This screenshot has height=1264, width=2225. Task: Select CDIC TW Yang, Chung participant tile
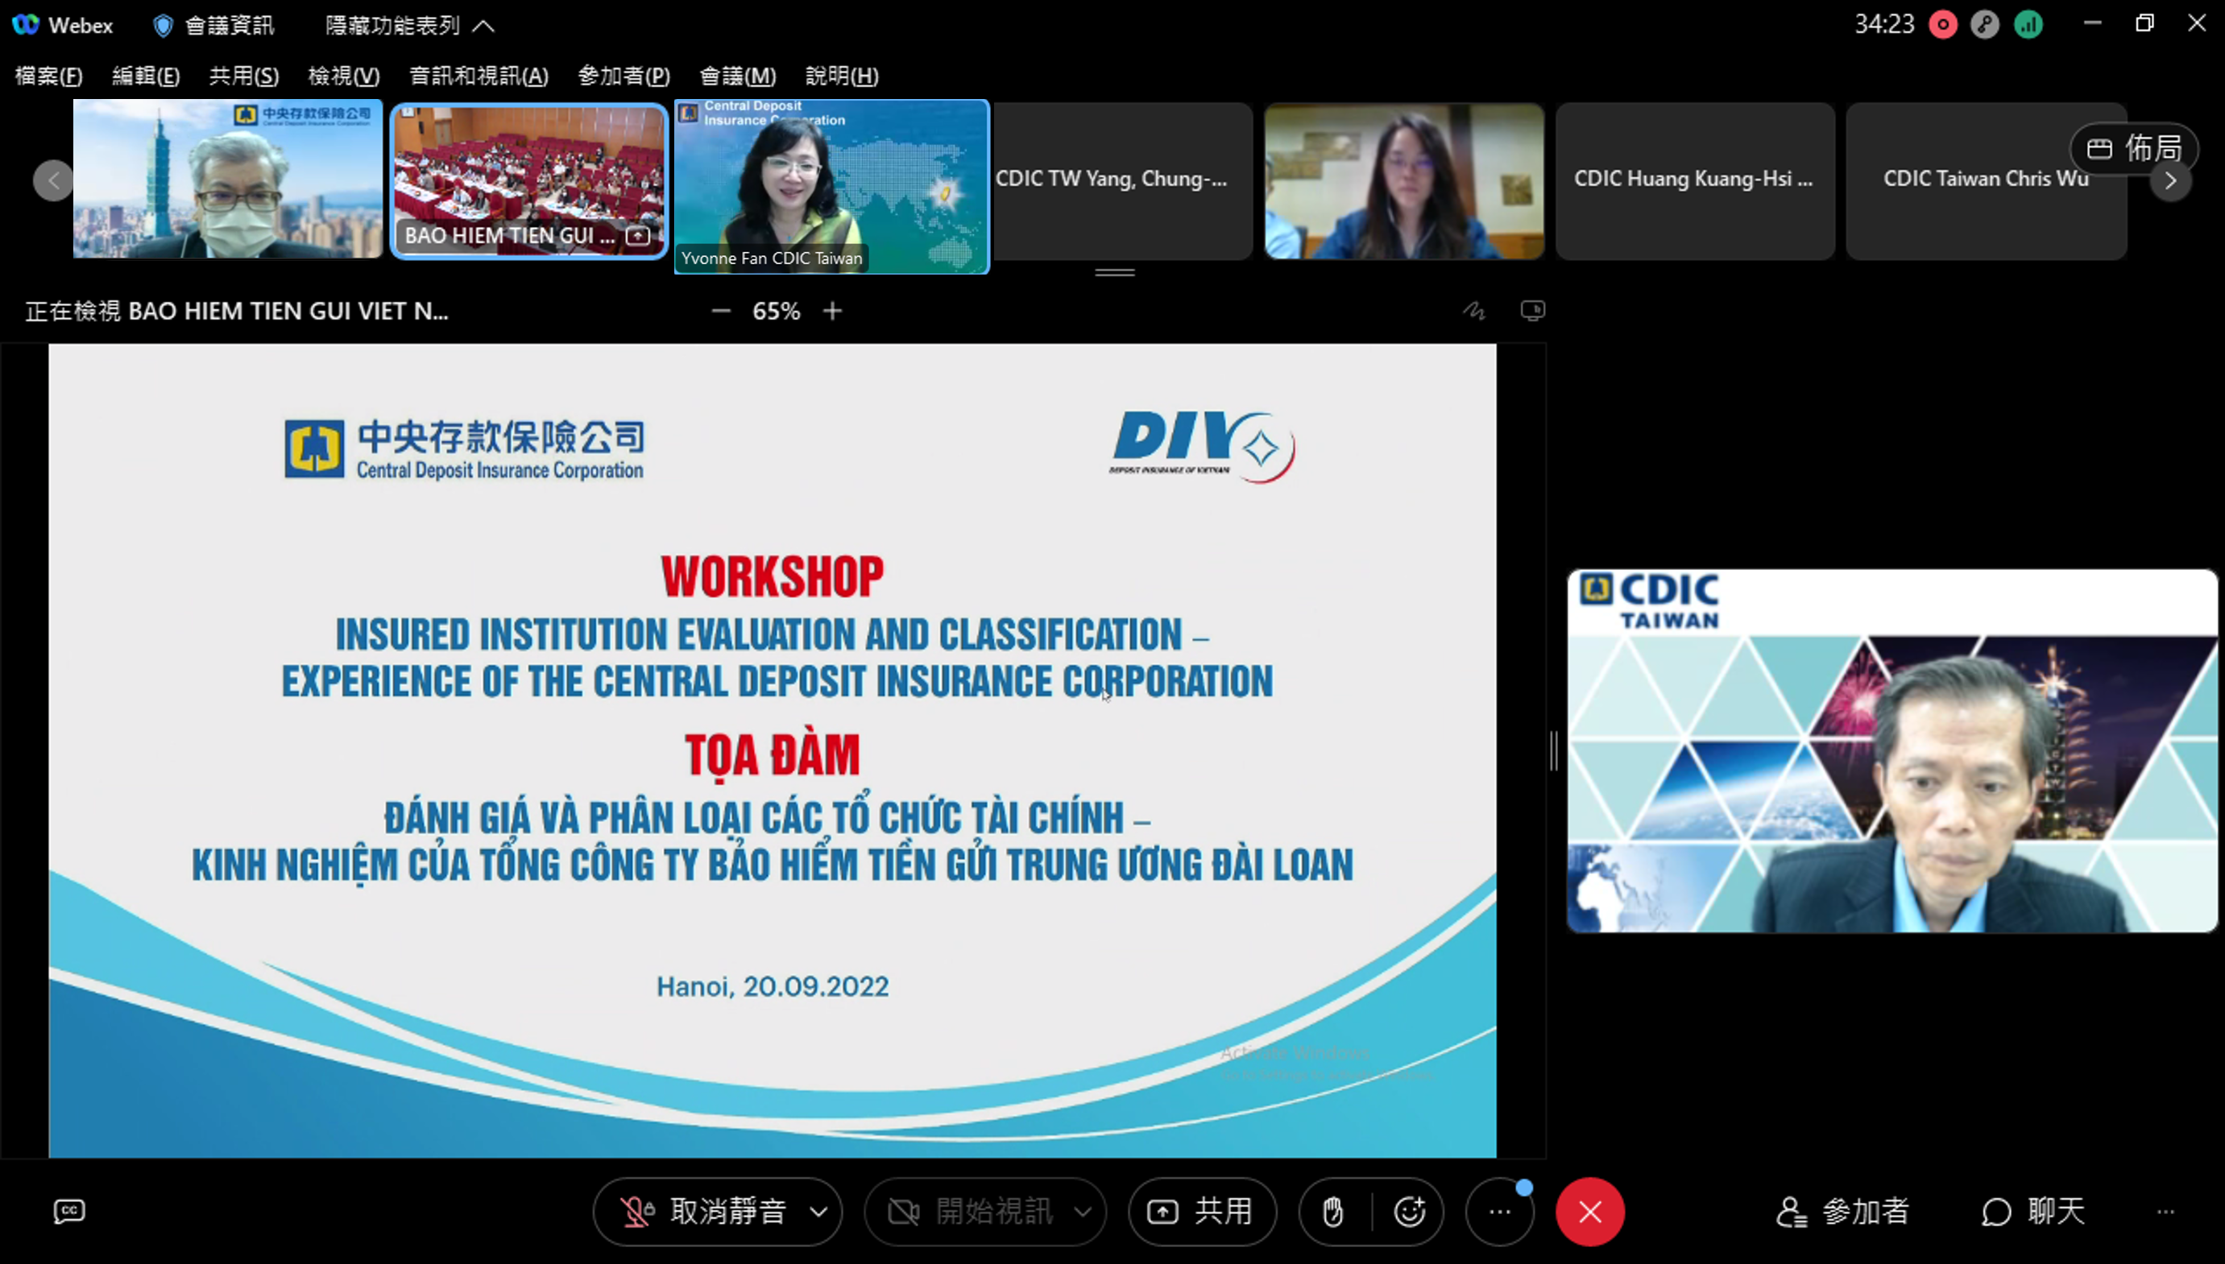(x=1122, y=180)
